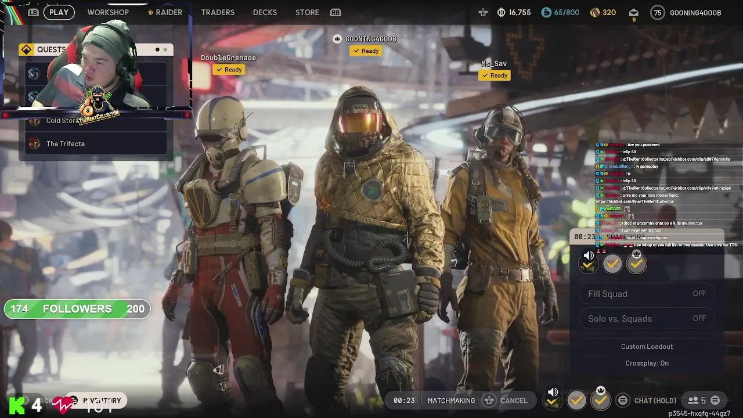Screen dimensions: 743x418
Task: Click the QUESTS panel header icon
Action: pos(26,50)
